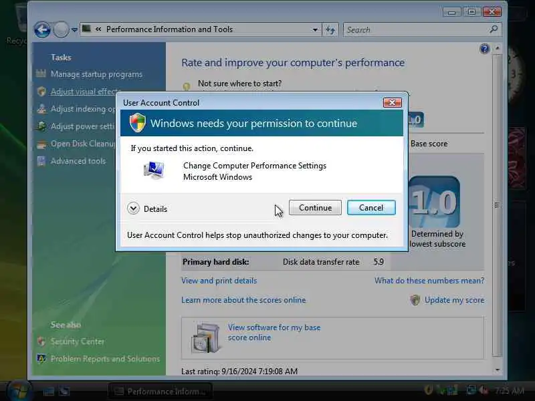This screenshot has width=535, height=401.
Task: Close the User Account Control dialog
Action: click(x=392, y=103)
